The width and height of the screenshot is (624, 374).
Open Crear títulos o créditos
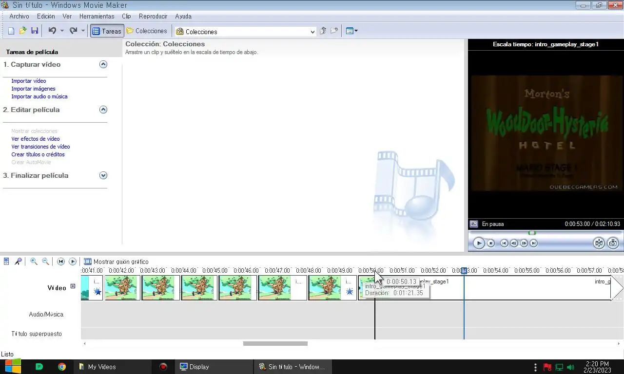coord(38,154)
